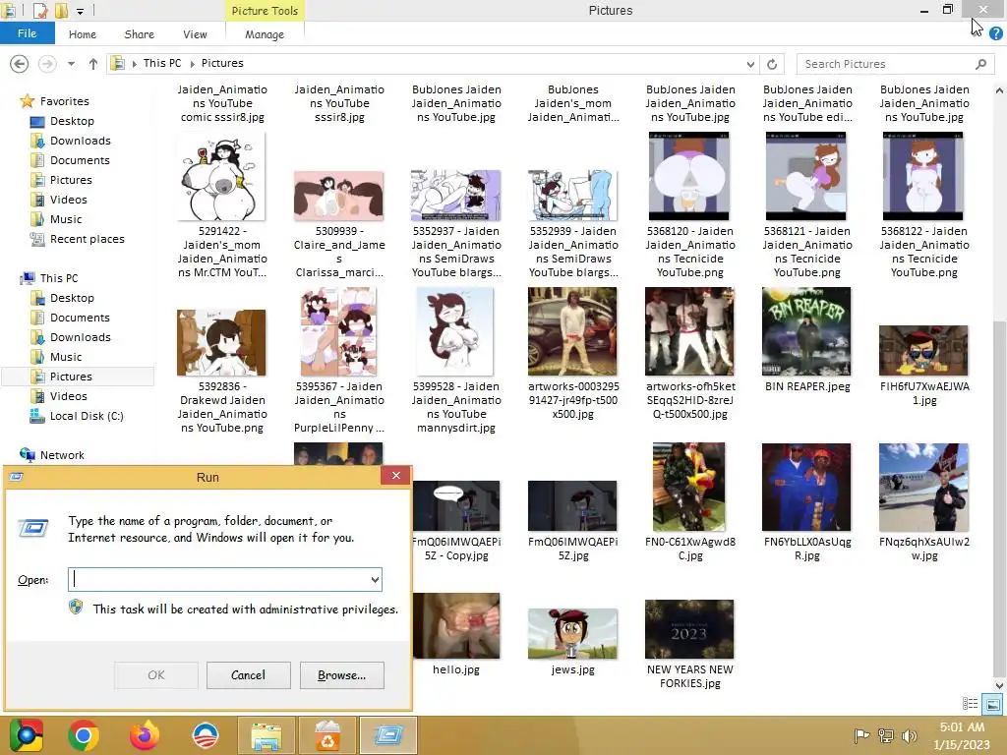Screen dimensions: 1007x755
Task: Click the OK button in Run
Action: (x=156, y=675)
